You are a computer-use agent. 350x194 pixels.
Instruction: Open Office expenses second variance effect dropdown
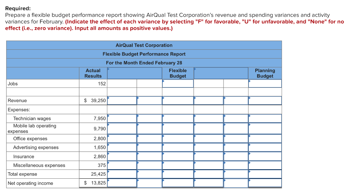(x=236, y=139)
